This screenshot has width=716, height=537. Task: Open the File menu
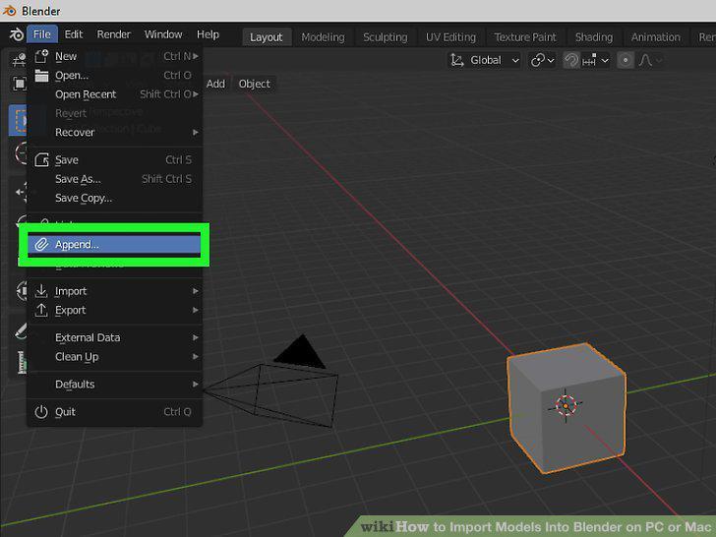coord(42,34)
